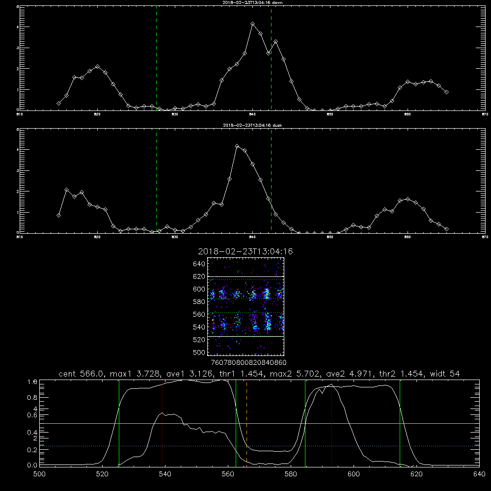Click the 580 label on image y-axis
Screen dimensions: 491x491
(x=199, y=302)
